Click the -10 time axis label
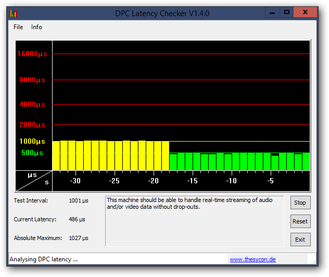Screen dimensions: 329x277 [232, 181]
